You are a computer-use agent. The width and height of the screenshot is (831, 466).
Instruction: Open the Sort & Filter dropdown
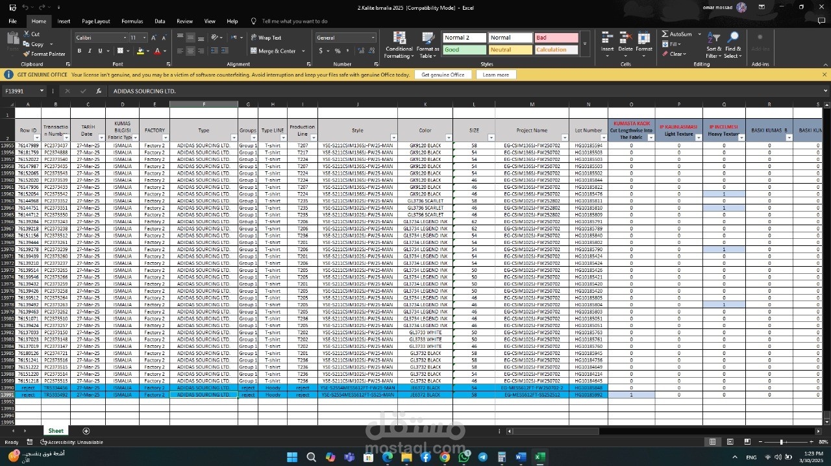coord(713,44)
